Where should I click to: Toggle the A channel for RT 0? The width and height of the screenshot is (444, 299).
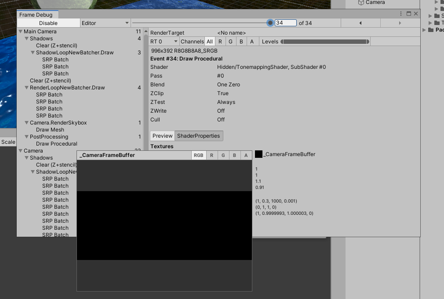pyautogui.click(x=252, y=41)
